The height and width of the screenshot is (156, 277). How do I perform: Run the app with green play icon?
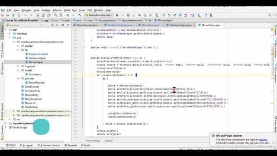117,15
